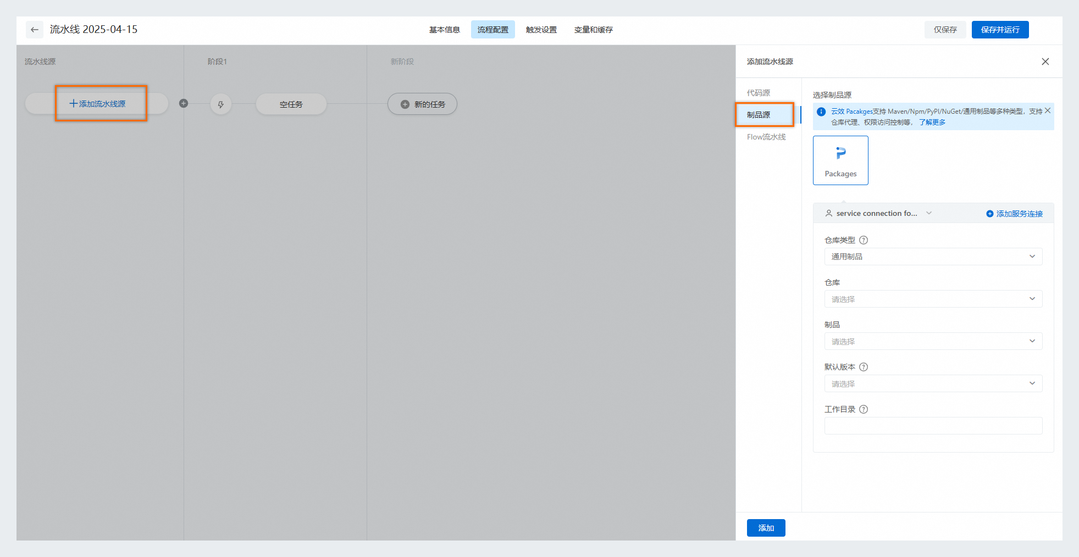Screen dimensions: 1079x557
Task: Open the 制品 selection dropdown
Action: (933, 341)
